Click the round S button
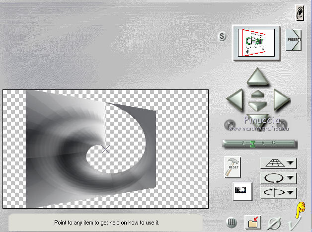This screenshot has height=232, width=312. pos(222,36)
